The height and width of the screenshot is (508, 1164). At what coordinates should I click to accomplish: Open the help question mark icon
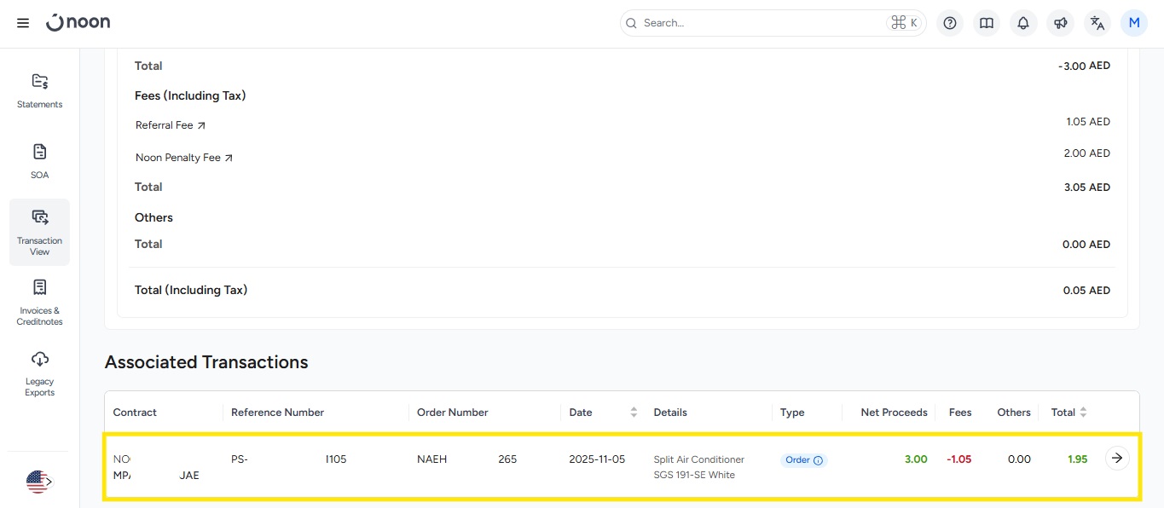pos(950,23)
